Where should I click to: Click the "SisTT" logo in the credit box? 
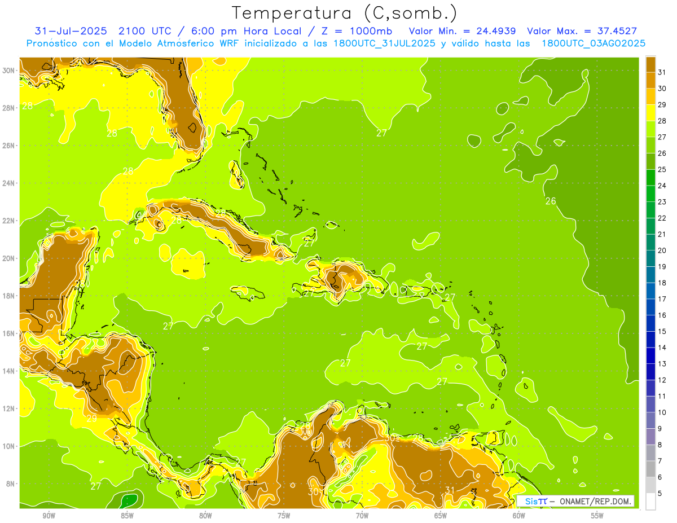coord(535,501)
